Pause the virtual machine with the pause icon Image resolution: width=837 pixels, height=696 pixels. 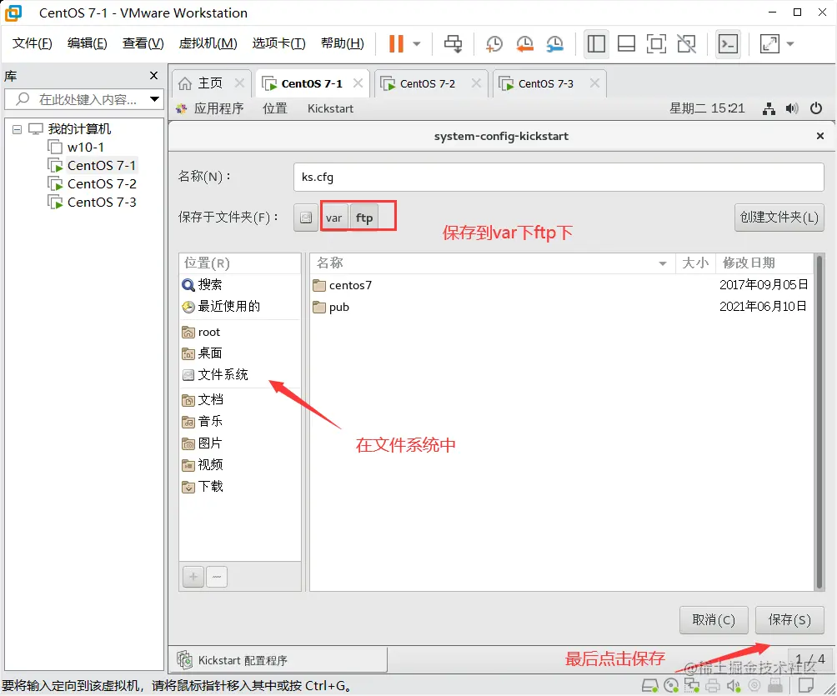396,44
